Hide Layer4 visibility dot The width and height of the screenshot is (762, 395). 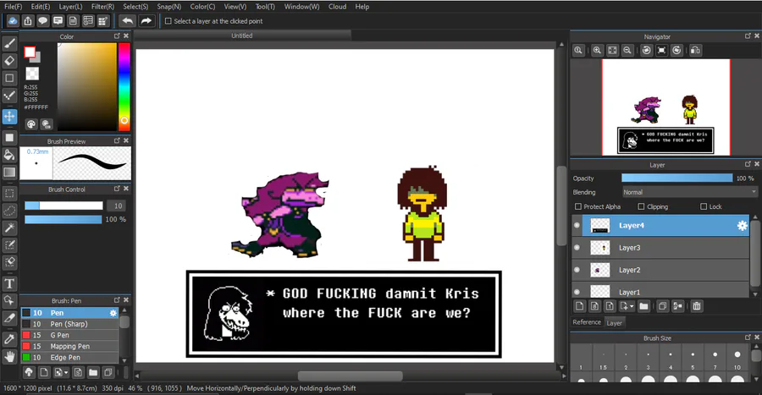tap(577, 225)
